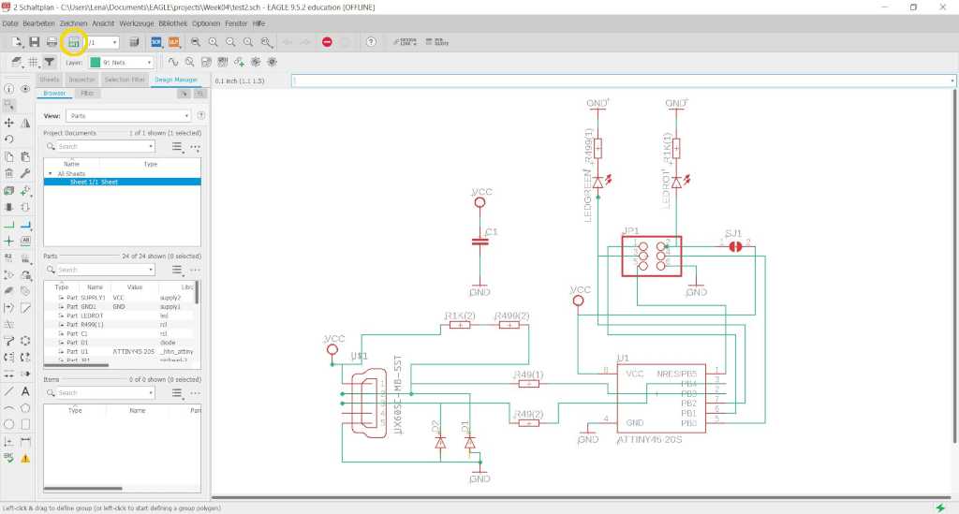Select the Line drawing tool
The image size is (959, 514).
pos(8,391)
